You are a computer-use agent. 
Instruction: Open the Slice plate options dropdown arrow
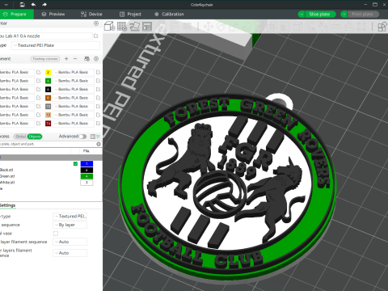point(302,15)
